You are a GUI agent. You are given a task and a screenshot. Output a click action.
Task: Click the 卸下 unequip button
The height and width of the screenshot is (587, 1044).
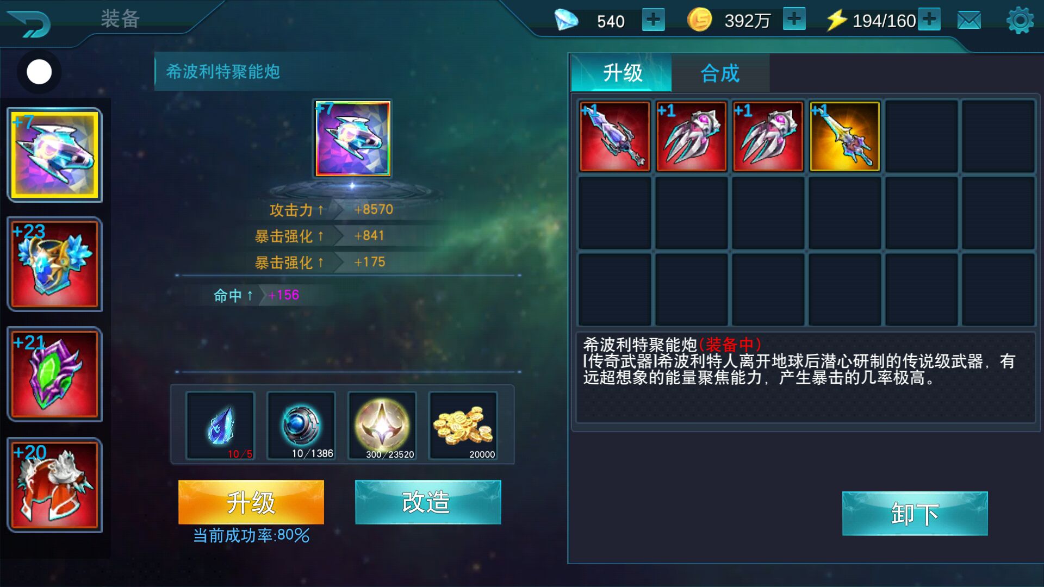tap(915, 514)
